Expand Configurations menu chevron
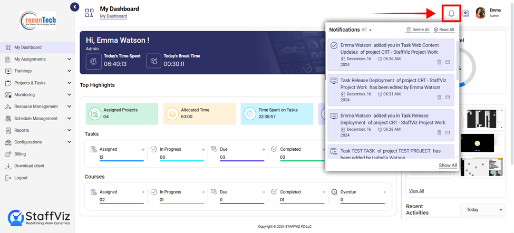514x233 pixels. (x=69, y=142)
